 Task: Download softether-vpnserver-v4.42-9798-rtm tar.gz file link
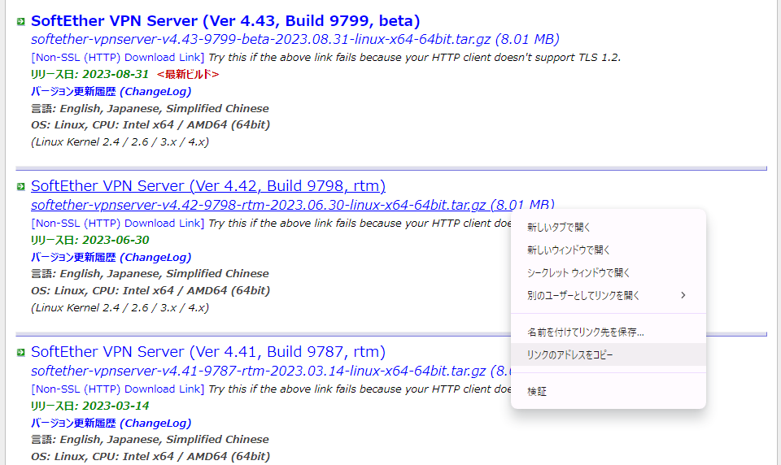(x=292, y=205)
